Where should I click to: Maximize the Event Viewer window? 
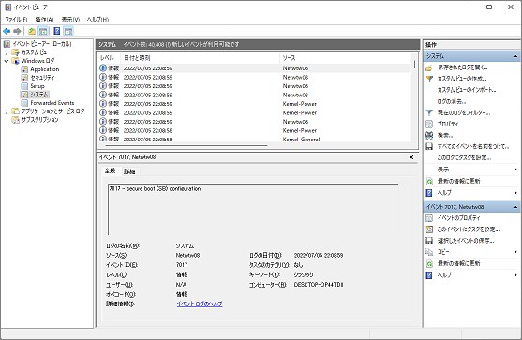click(489, 7)
